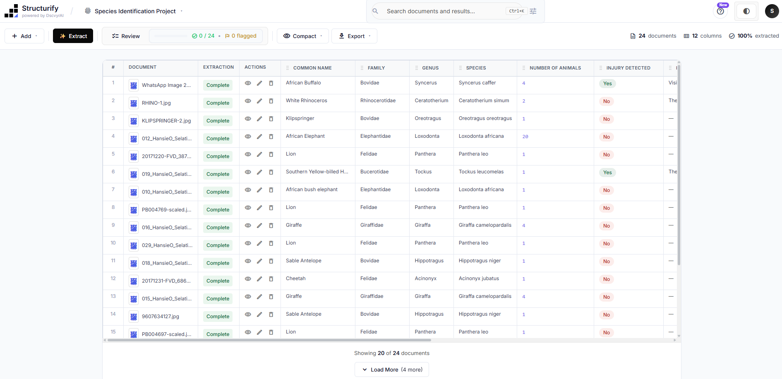
Task: Toggle dark mode with contrast icon
Action: click(x=746, y=11)
